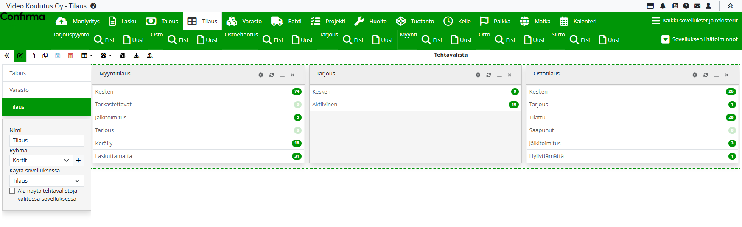Refresh the Ostotilaus panel

(x=706, y=75)
